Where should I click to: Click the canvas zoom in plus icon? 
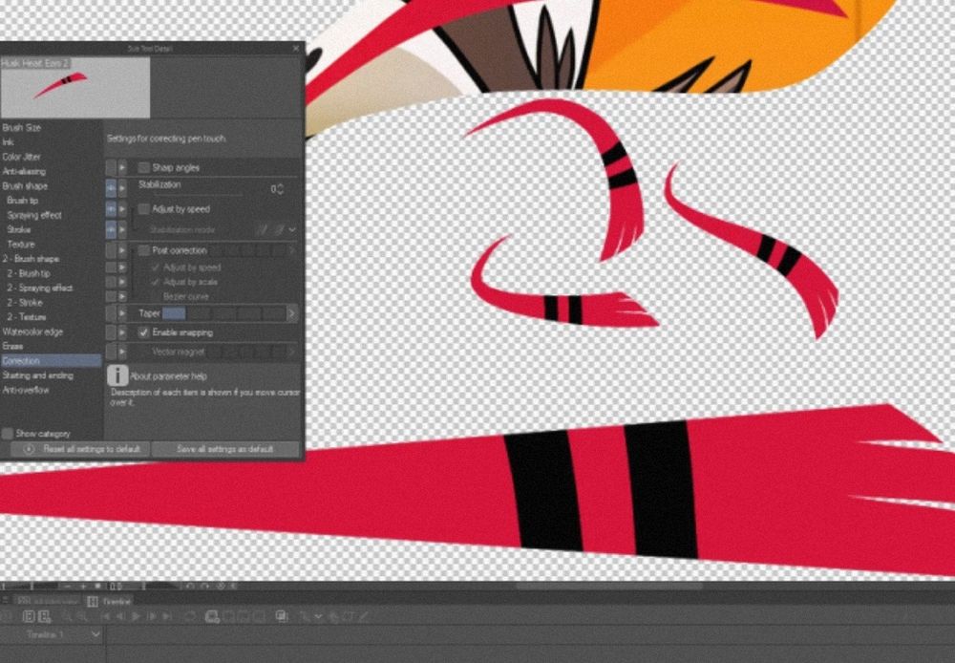pos(83,586)
